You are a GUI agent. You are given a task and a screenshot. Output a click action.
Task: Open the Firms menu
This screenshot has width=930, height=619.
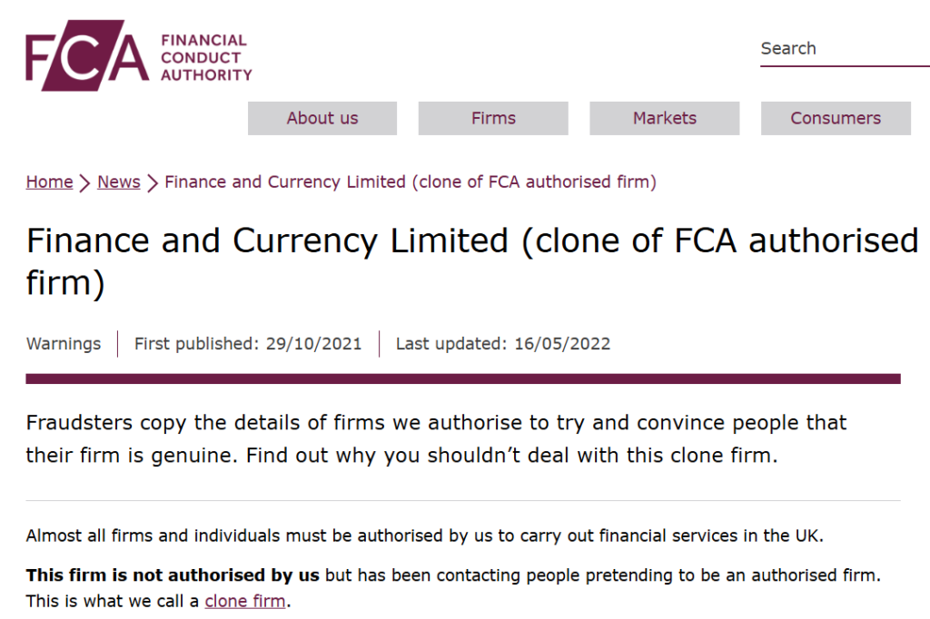point(493,118)
